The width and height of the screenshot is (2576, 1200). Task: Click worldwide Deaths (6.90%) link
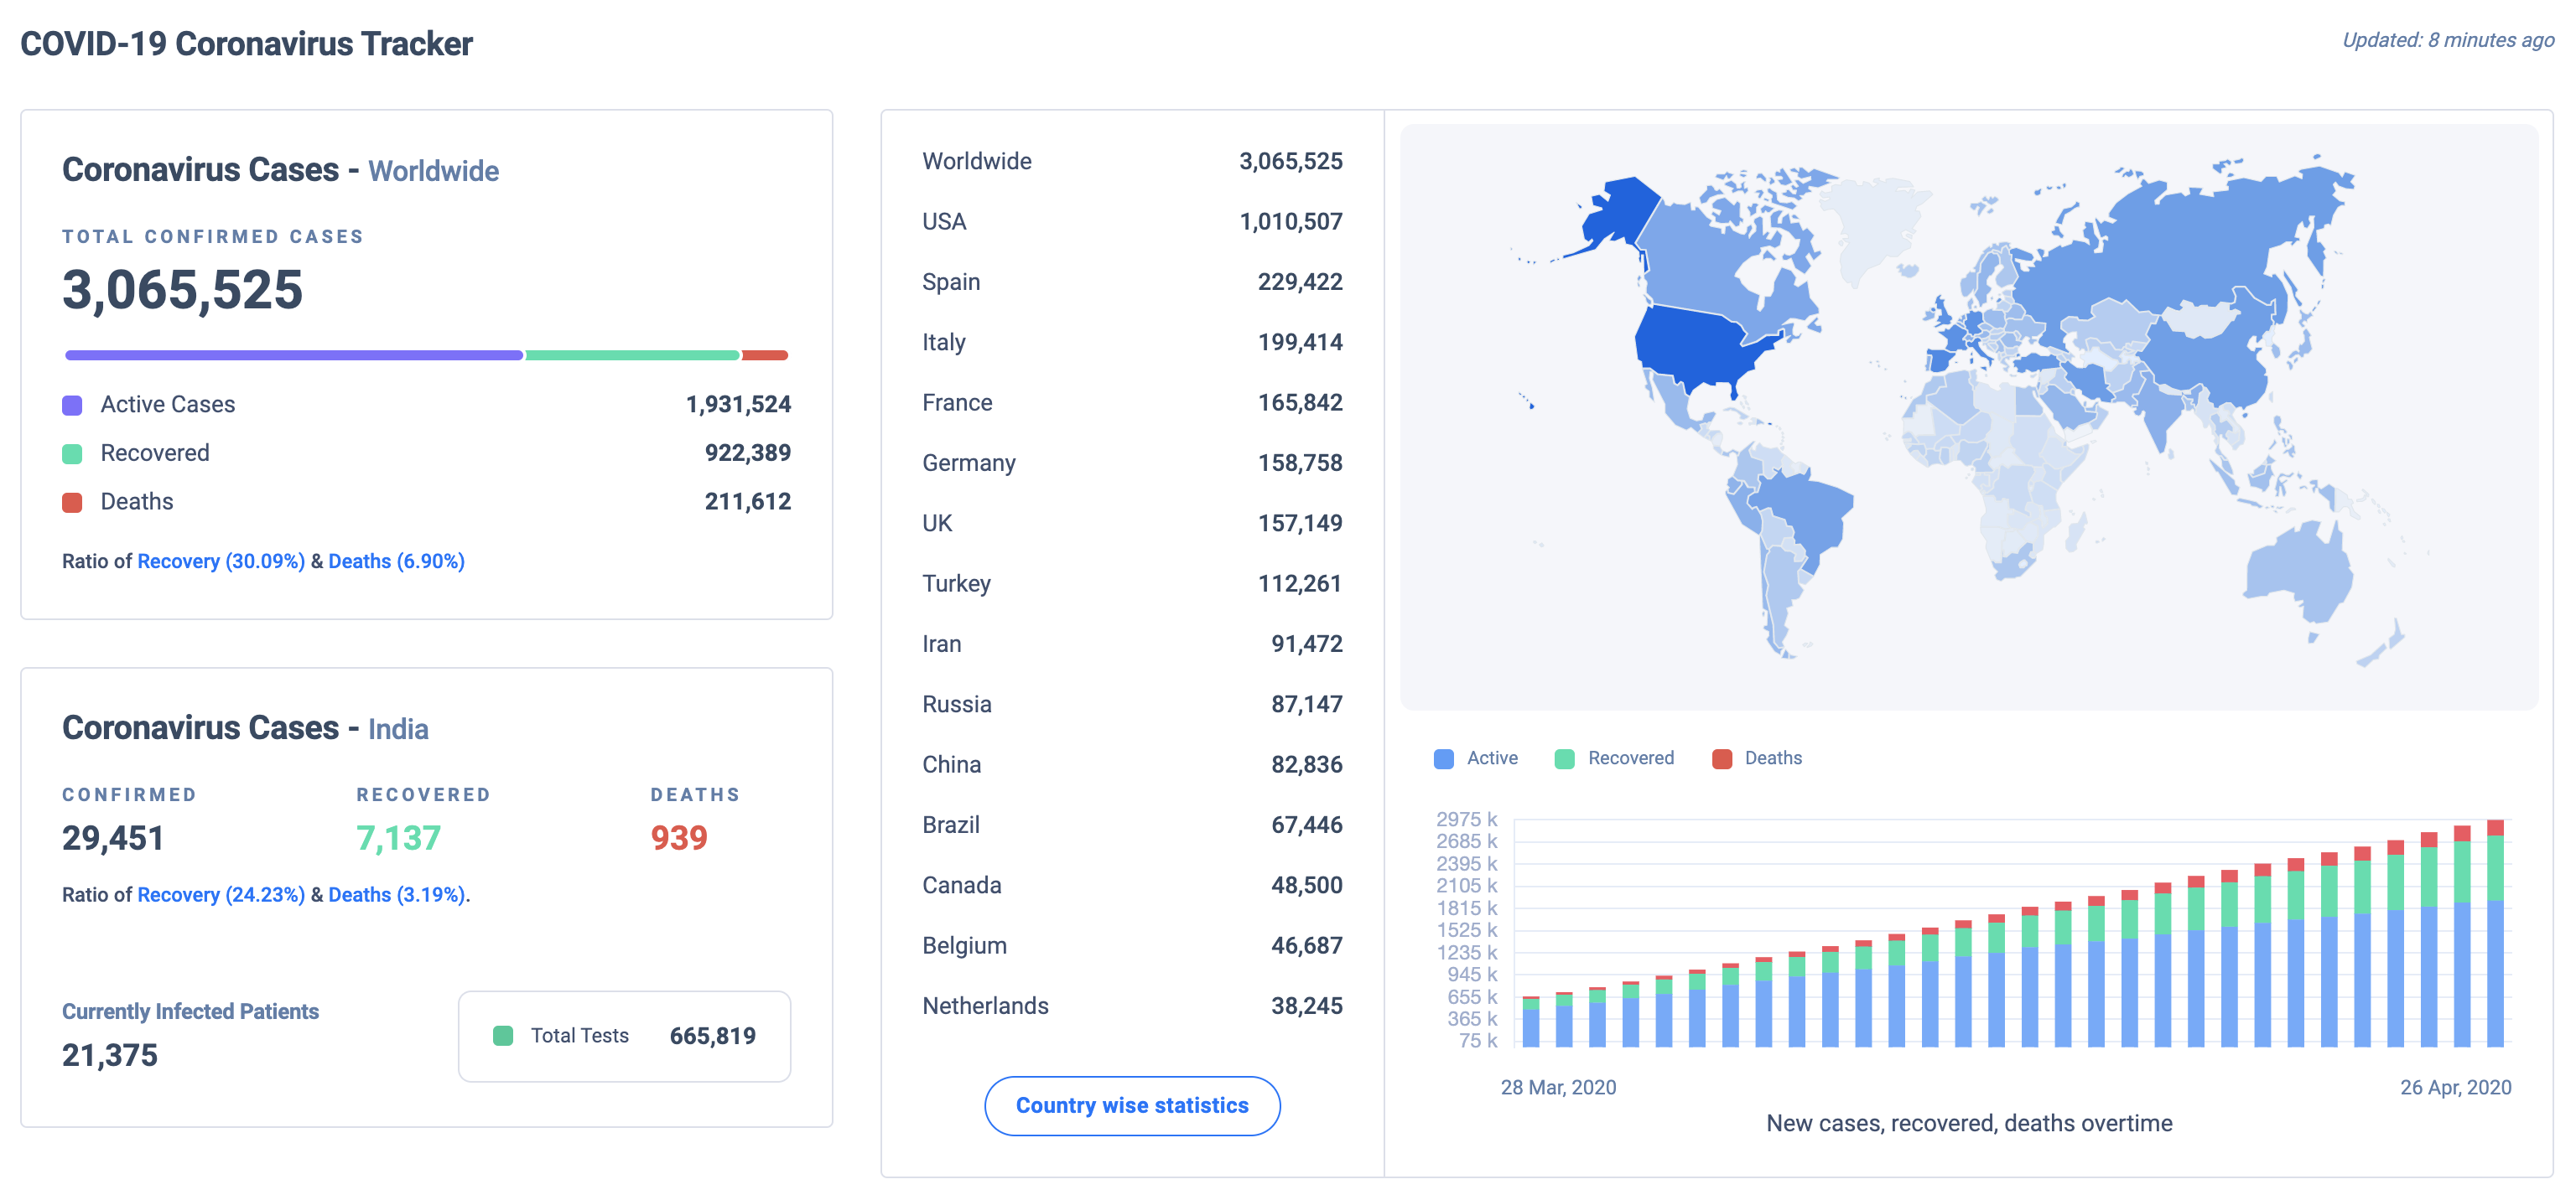[396, 561]
